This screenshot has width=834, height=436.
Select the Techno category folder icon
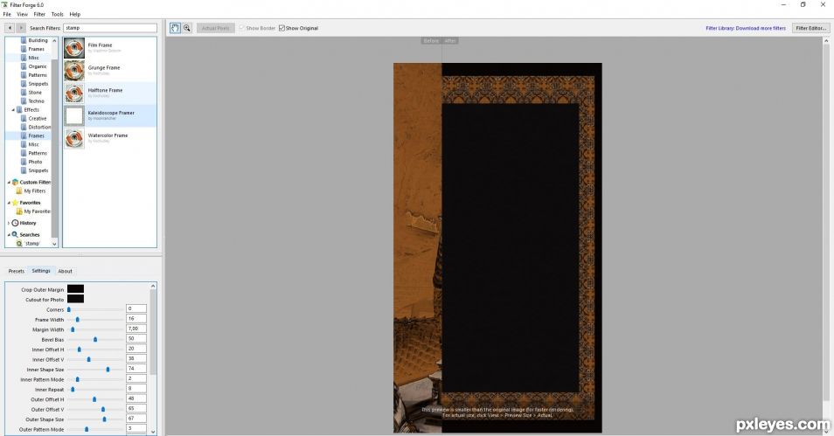tap(24, 101)
